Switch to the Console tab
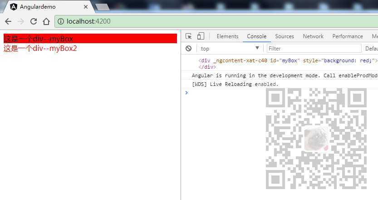Viewport: 378px width, 200px height. coord(257,36)
